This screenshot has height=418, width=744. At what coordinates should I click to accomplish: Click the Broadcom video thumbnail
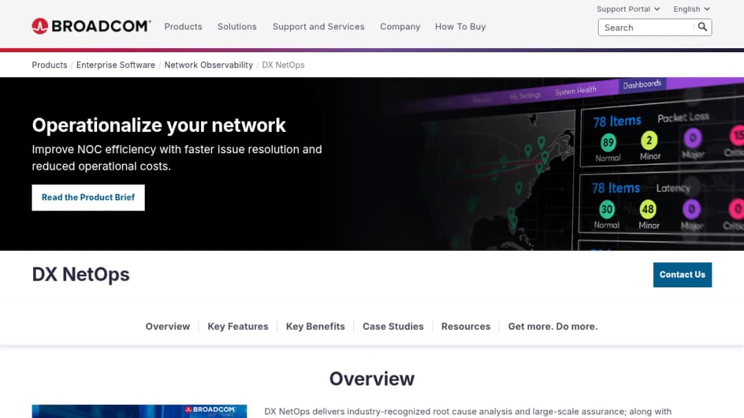click(x=139, y=411)
